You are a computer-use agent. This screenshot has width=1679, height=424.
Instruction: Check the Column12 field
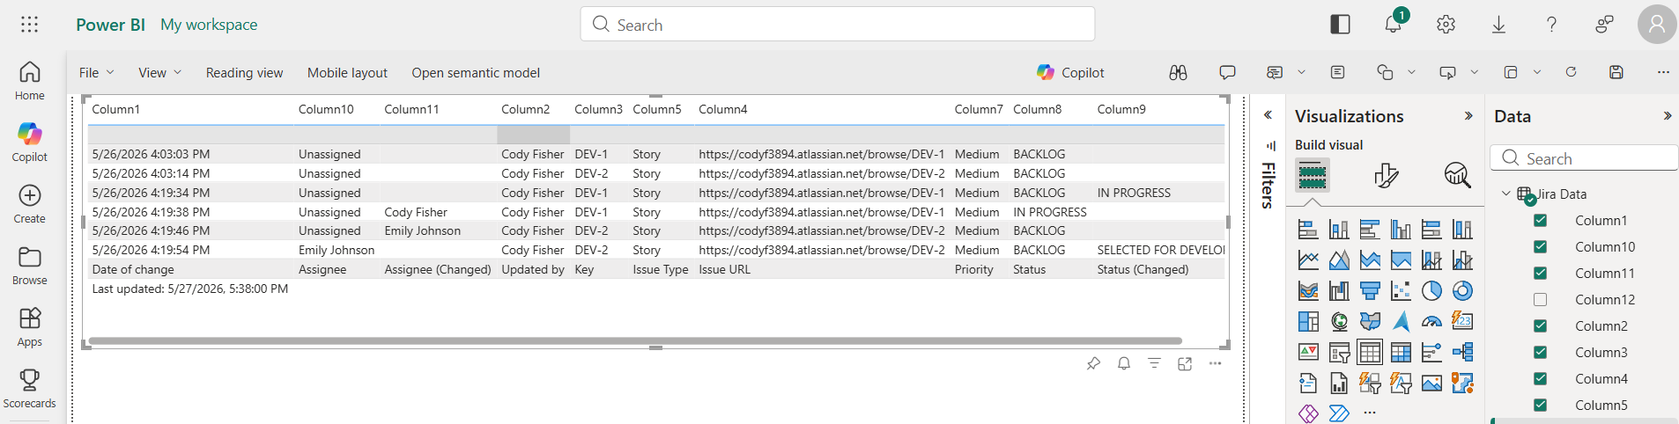click(1540, 299)
